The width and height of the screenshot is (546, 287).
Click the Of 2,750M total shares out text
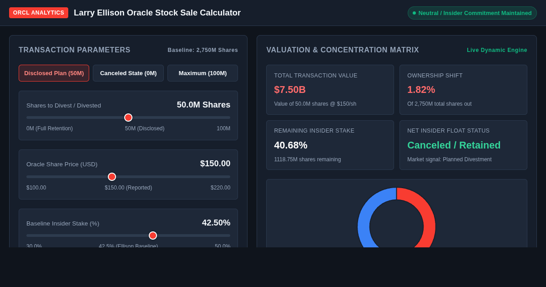pos(440,104)
